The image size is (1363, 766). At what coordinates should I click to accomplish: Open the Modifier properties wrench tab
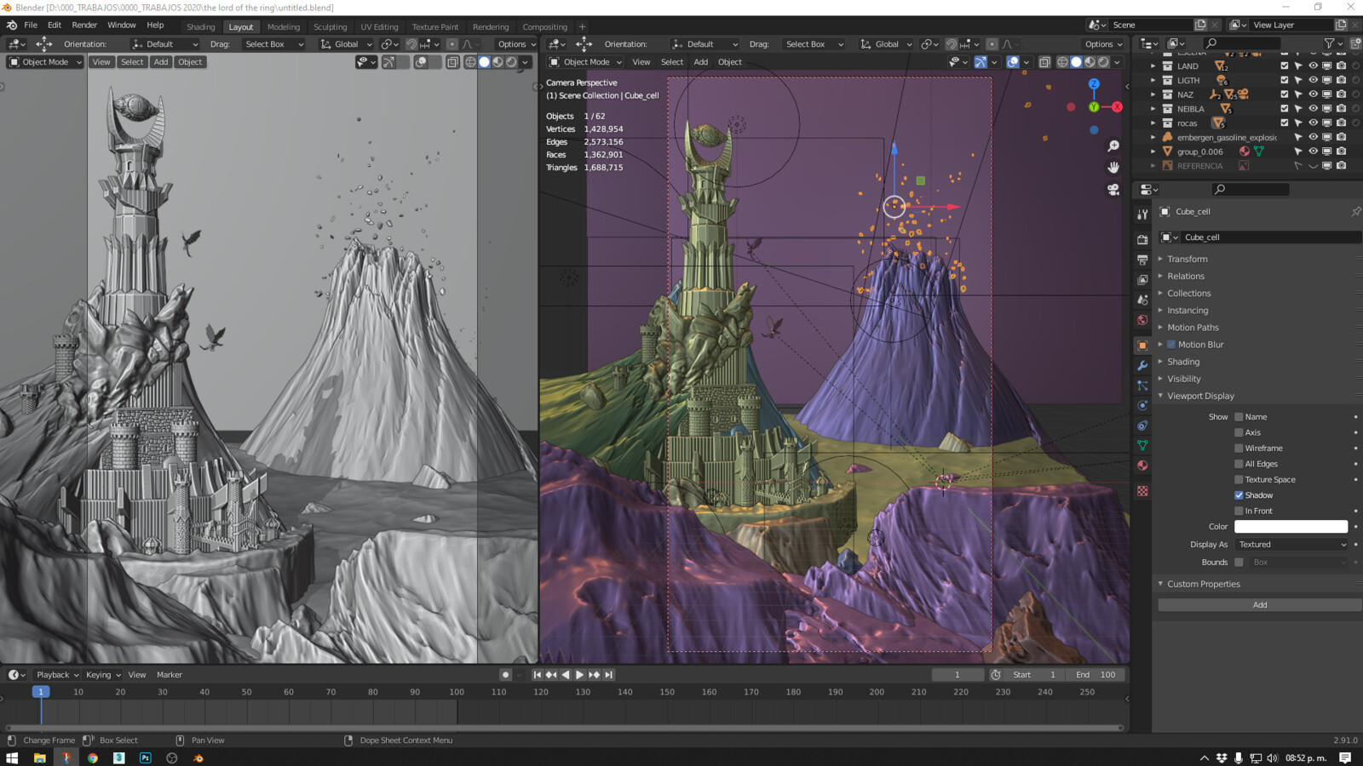click(1142, 366)
